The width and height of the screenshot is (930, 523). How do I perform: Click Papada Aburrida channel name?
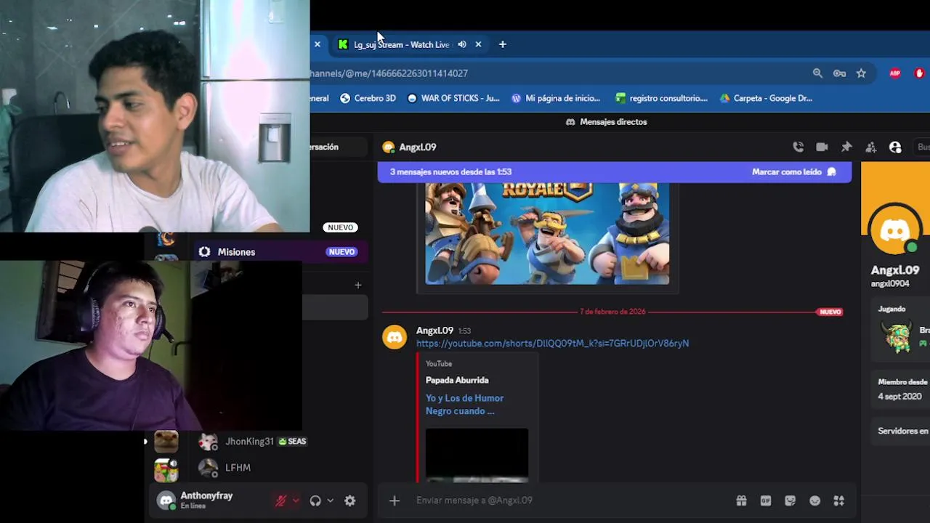(x=457, y=380)
